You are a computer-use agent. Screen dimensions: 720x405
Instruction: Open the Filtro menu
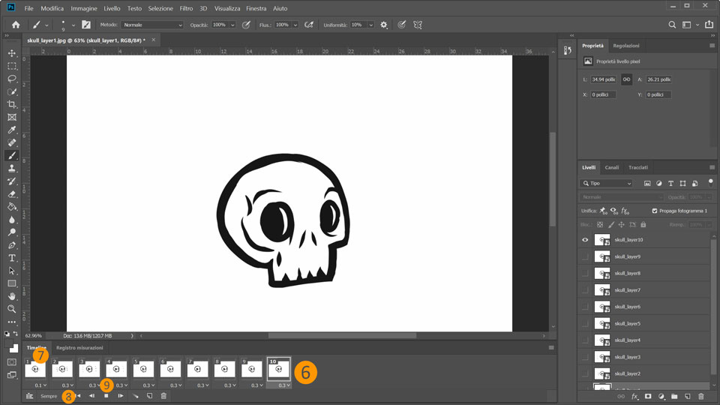click(x=186, y=8)
